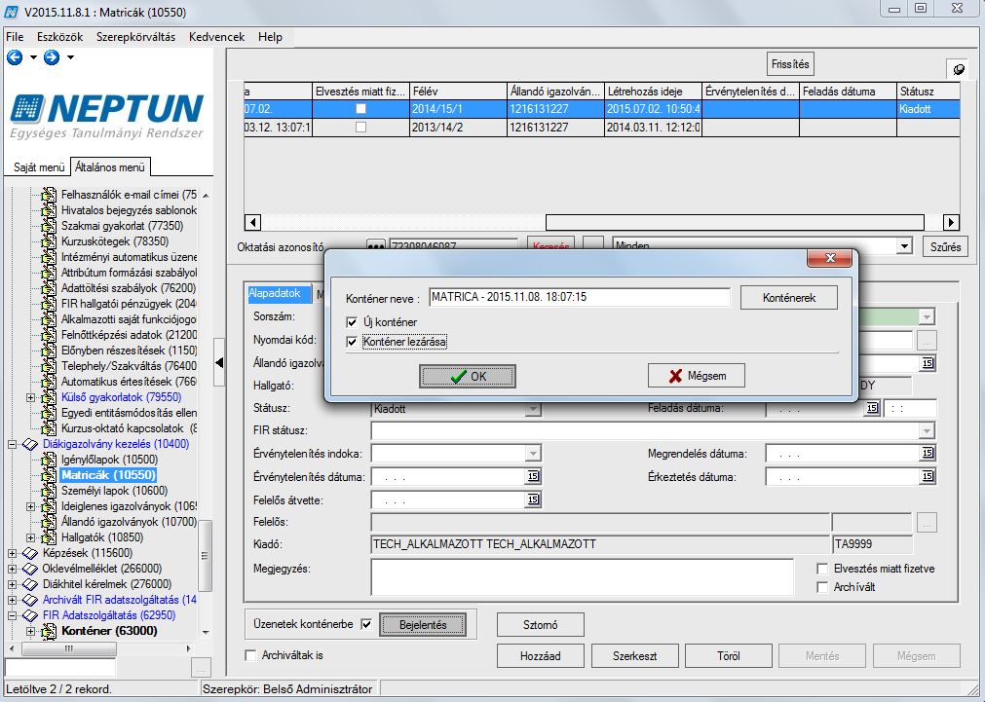Click the tree vertical scrollbar thumb

coord(205,555)
